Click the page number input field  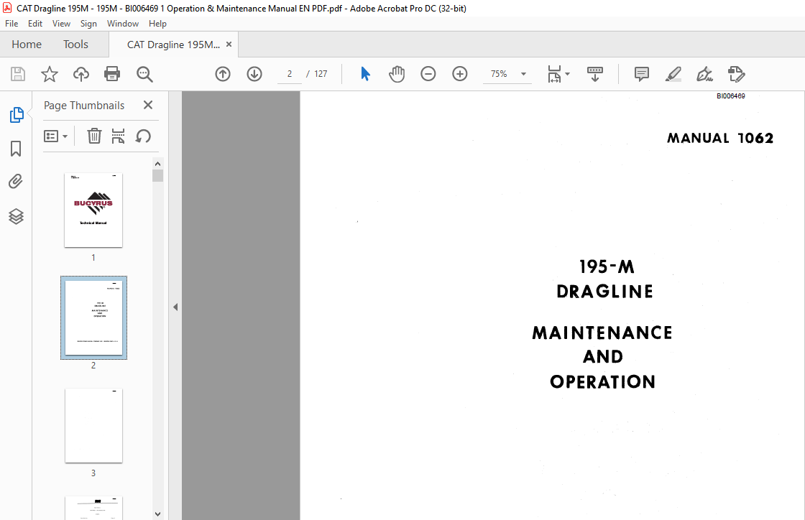point(290,74)
